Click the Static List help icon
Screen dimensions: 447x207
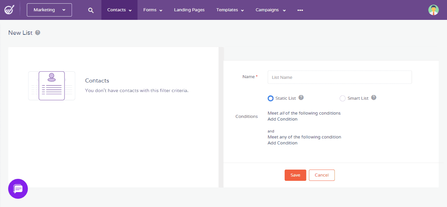click(301, 98)
